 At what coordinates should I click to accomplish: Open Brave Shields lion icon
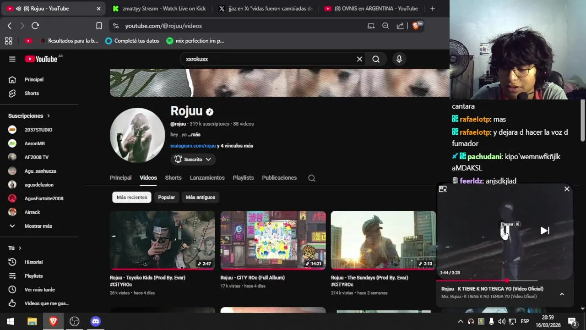click(416, 26)
